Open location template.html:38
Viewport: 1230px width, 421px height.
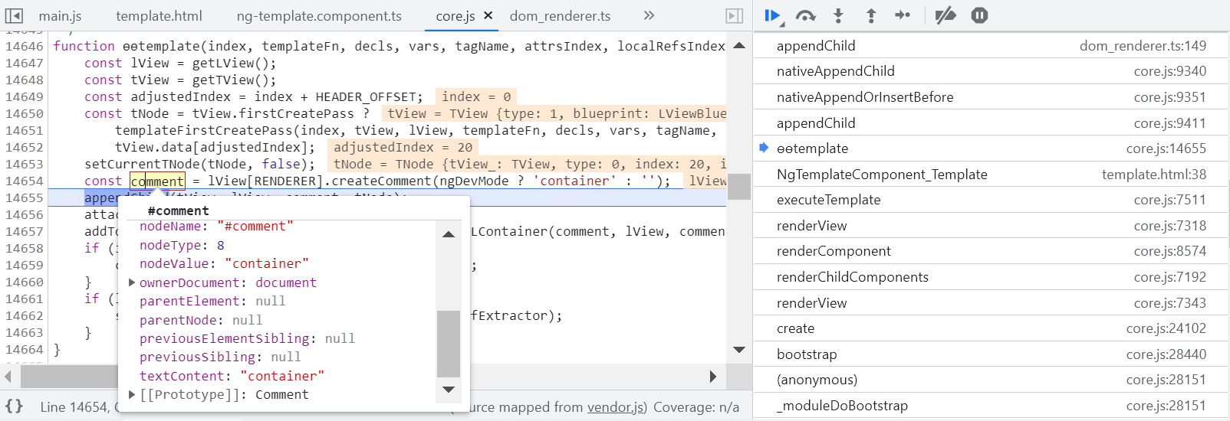(1154, 175)
